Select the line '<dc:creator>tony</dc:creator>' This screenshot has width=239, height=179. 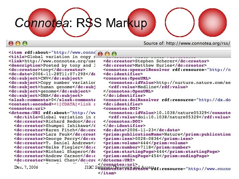tap(47, 70)
